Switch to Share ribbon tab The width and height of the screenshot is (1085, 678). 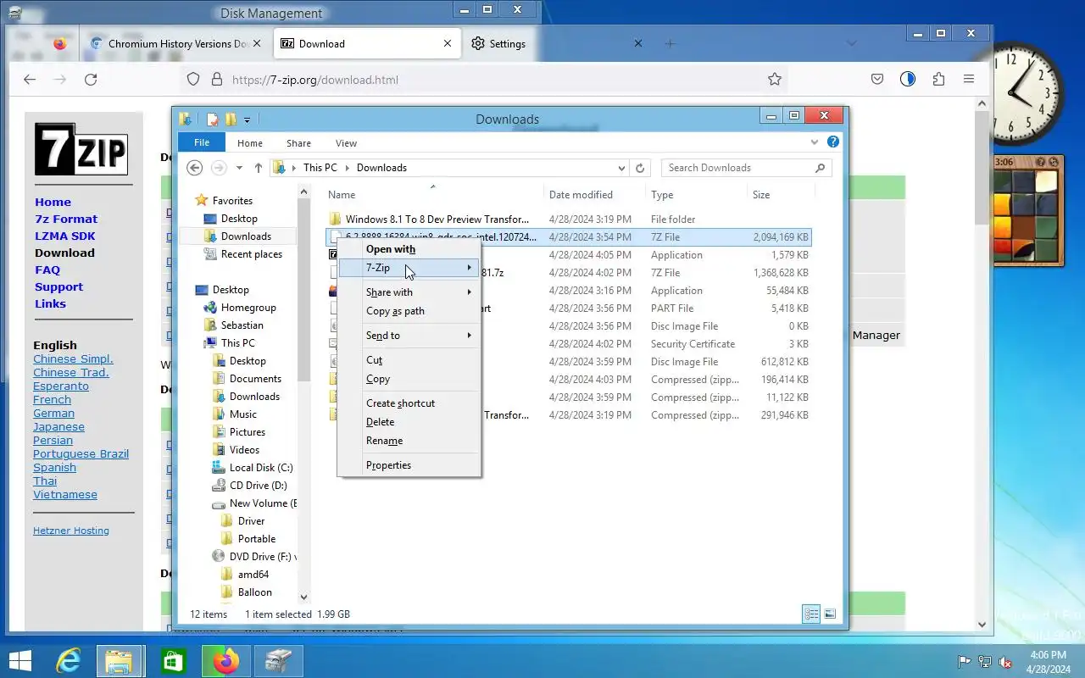pyautogui.click(x=298, y=143)
